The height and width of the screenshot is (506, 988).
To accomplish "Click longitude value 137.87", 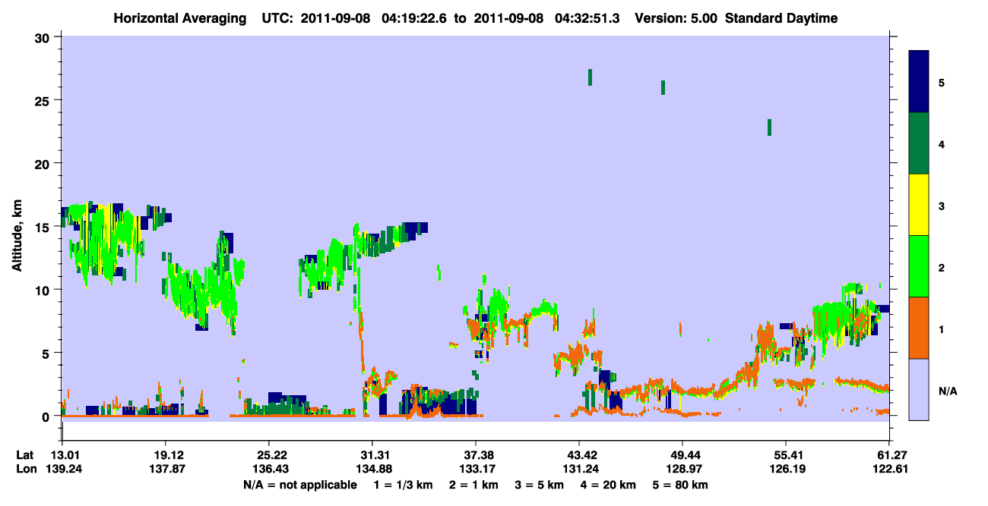I will click(166, 469).
